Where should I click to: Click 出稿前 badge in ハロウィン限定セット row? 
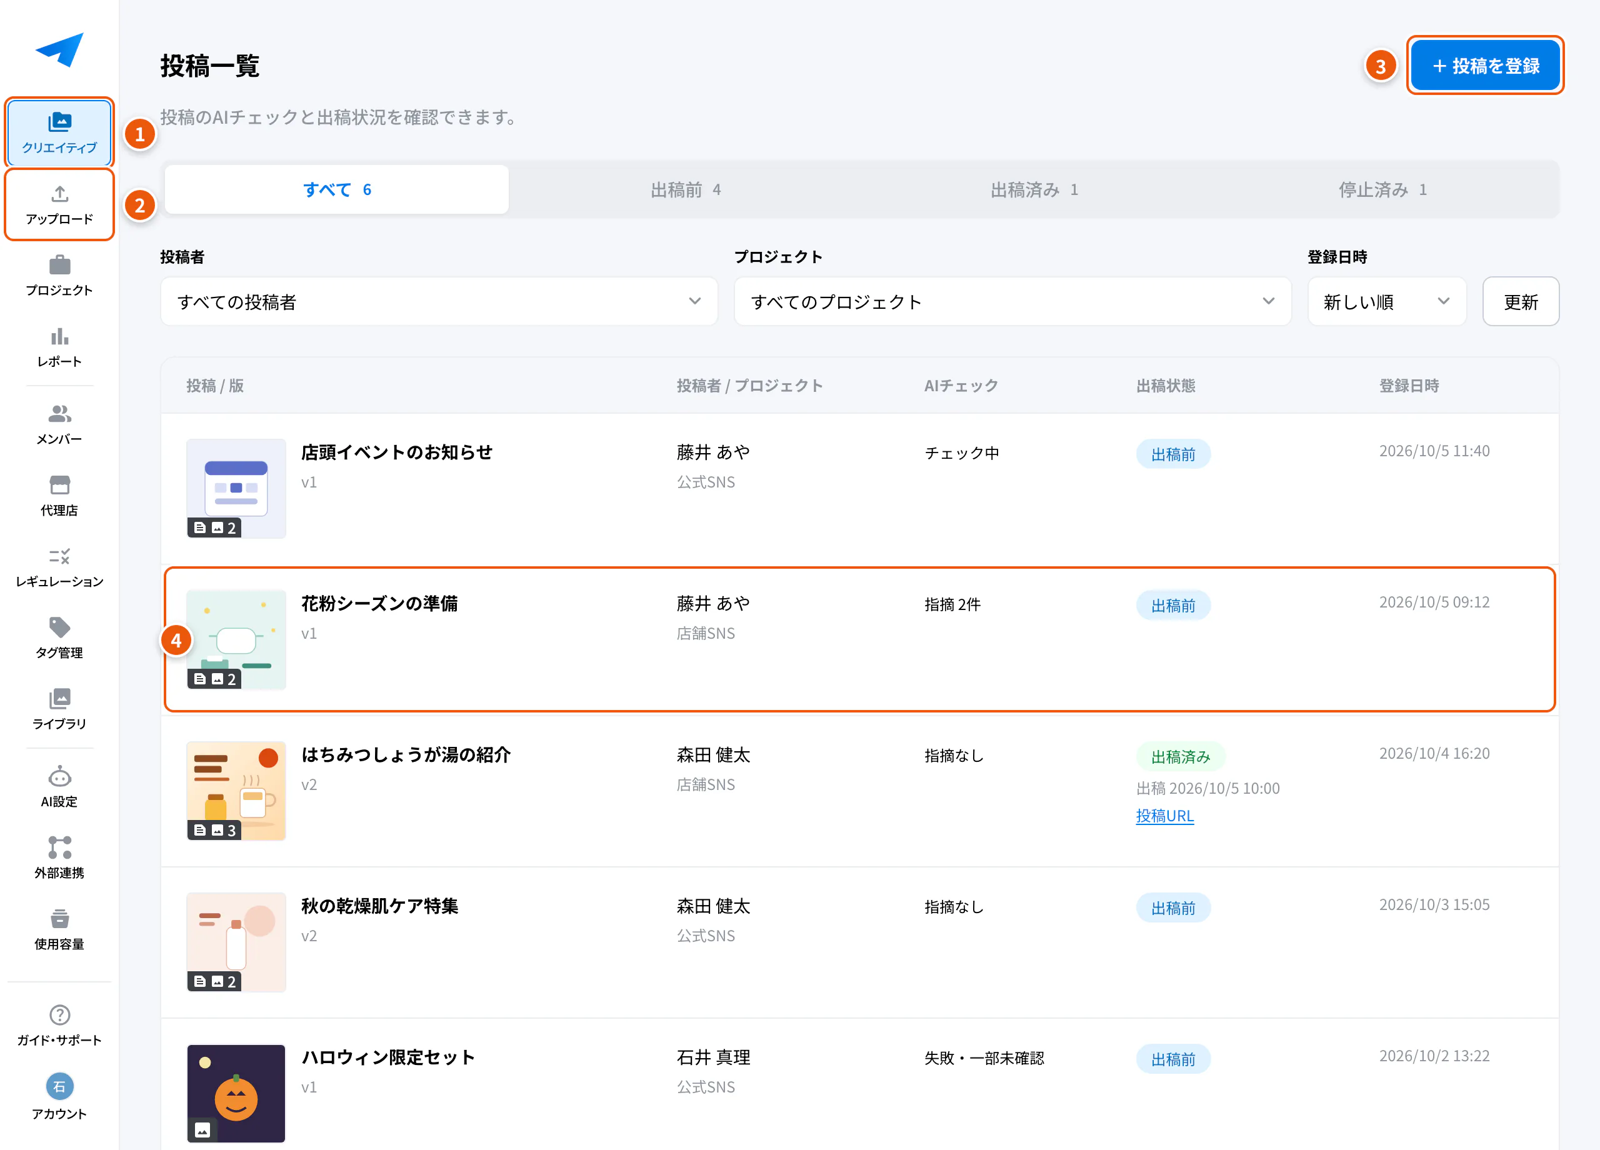point(1173,1059)
